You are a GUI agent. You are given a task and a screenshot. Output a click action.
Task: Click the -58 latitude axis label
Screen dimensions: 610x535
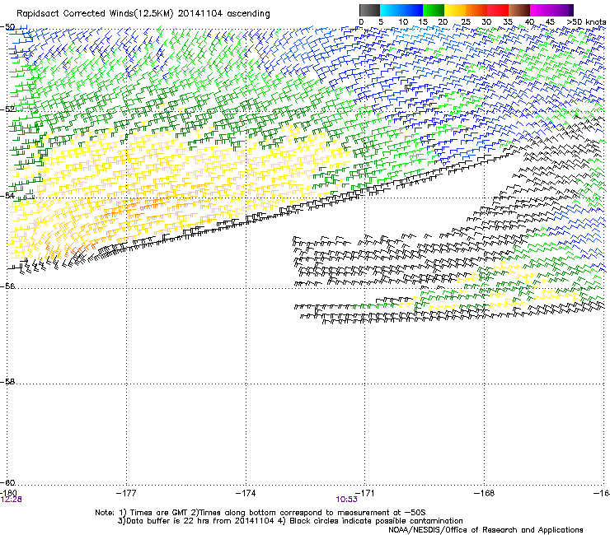(7, 382)
